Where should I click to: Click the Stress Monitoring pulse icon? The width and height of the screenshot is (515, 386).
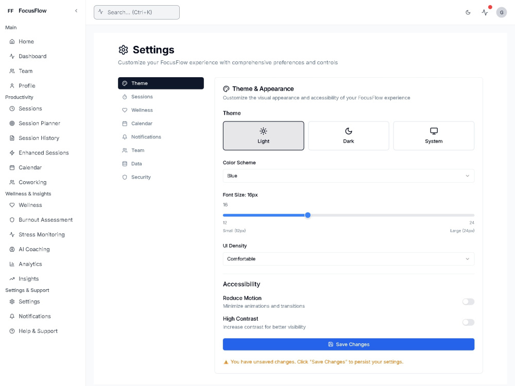point(12,235)
